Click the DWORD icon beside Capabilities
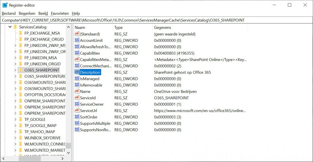The width and height of the screenshot is (313, 162). tap(77, 53)
